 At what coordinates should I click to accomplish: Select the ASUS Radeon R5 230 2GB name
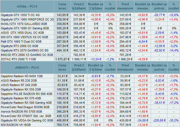coord(19,81)
